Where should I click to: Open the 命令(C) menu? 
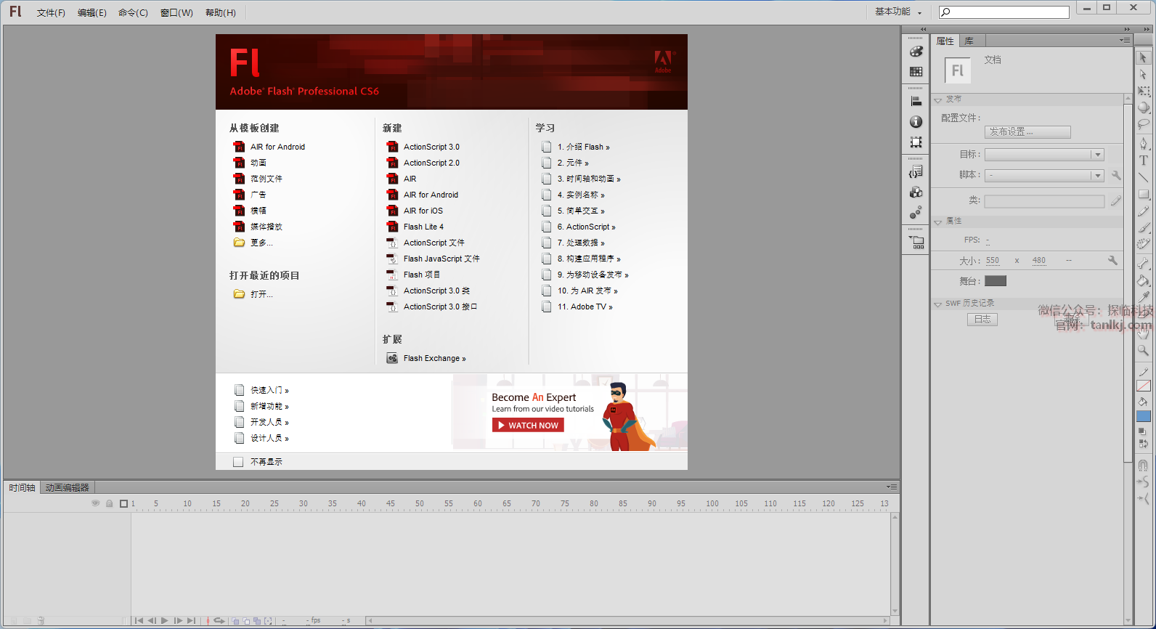(x=133, y=12)
